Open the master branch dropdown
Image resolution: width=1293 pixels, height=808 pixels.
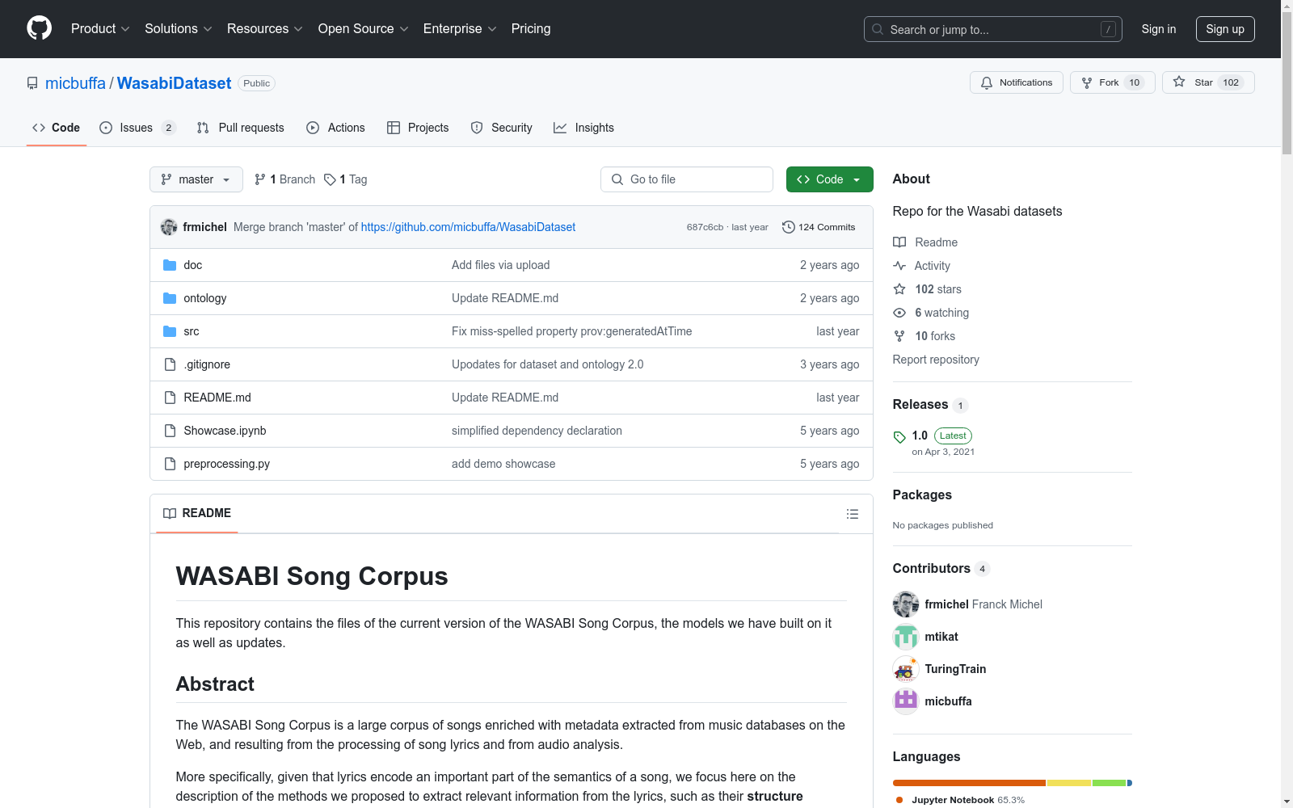(196, 179)
